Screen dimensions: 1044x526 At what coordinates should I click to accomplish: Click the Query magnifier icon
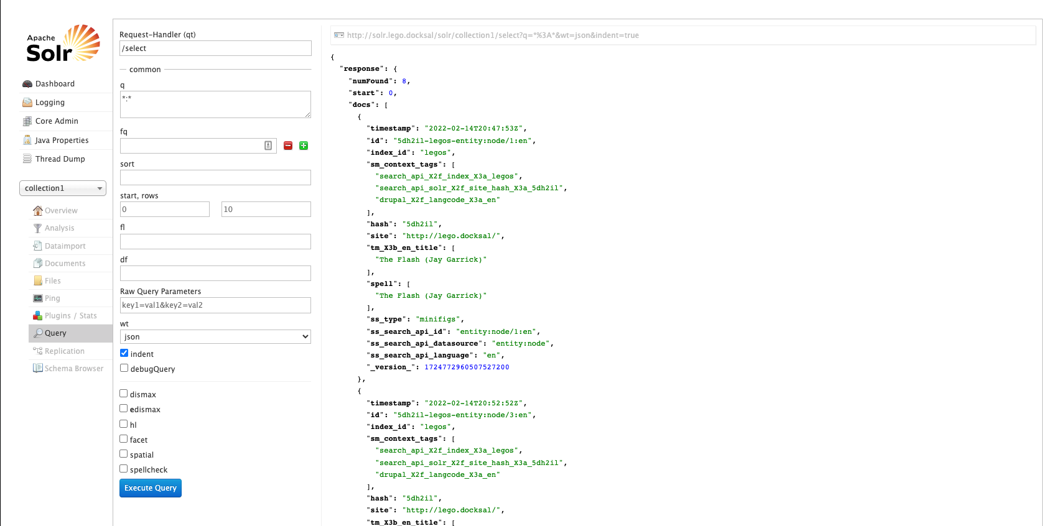click(x=38, y=333)
